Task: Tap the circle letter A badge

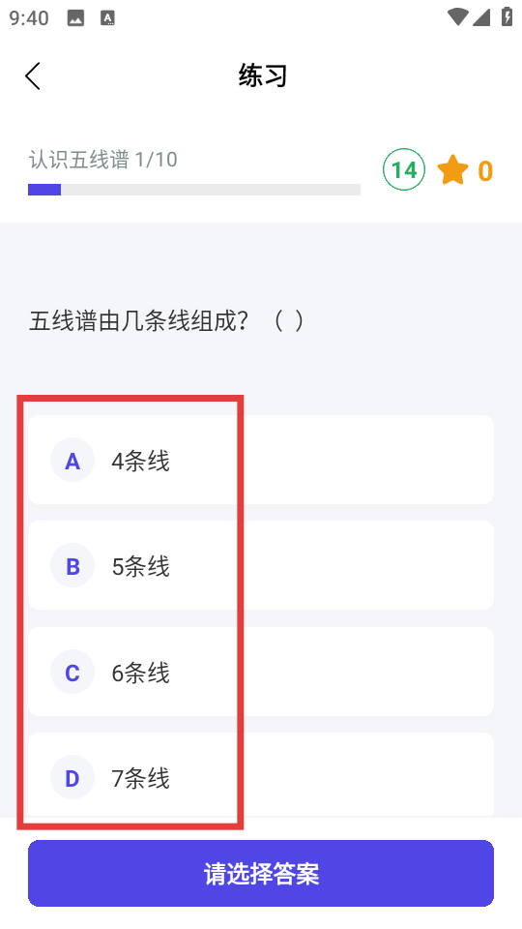Action: point(72,461)
